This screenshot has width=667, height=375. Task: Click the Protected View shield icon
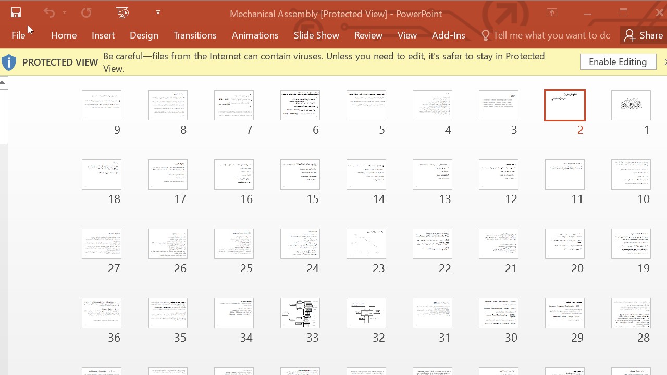click(9, 63)
